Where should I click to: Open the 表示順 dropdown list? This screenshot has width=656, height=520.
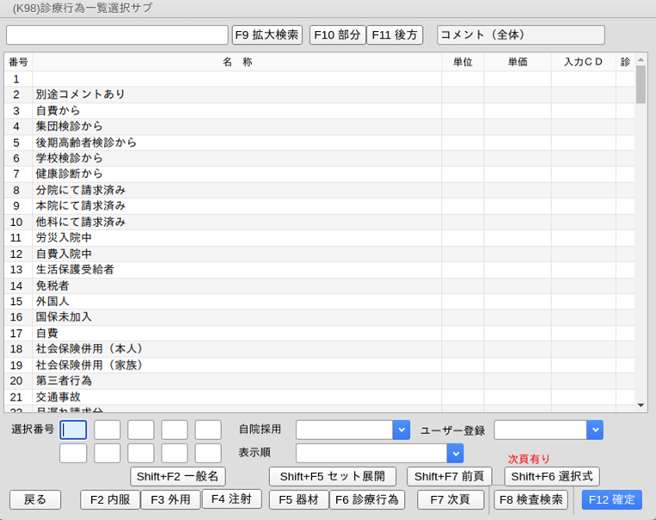[x=455, y=453]
